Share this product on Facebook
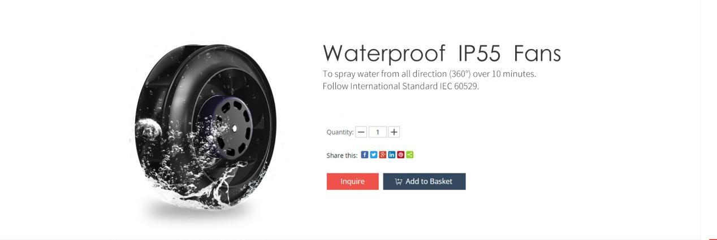Screen dimensions: 717x240 tap(365, 155)
